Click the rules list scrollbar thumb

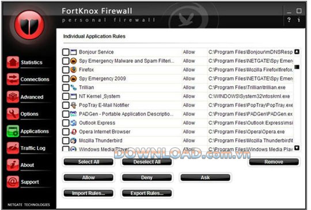[297, 67]
